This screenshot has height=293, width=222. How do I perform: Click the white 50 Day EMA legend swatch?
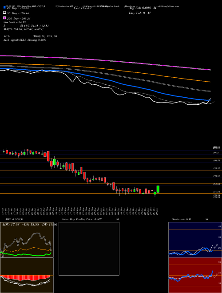pos(4,13)
